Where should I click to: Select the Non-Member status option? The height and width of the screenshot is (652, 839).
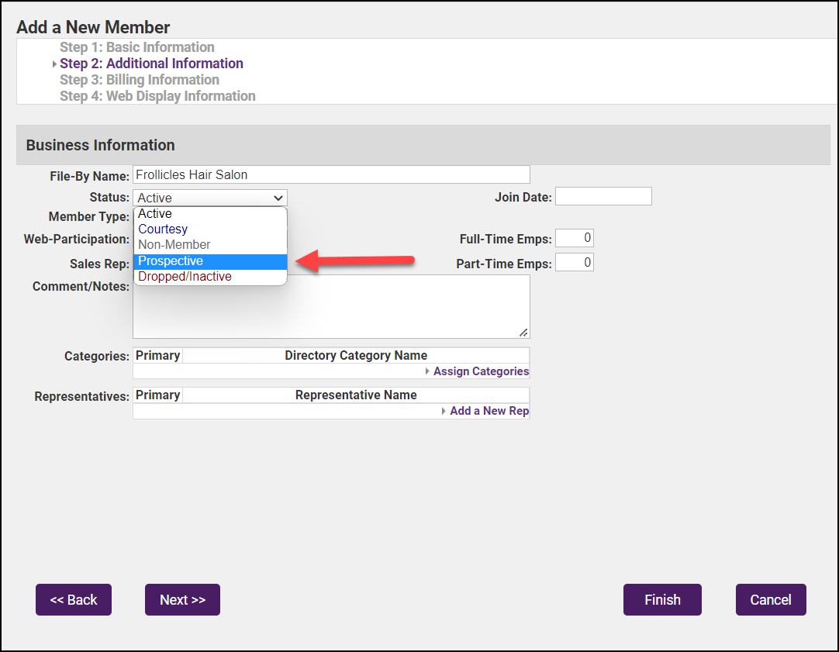209,245
